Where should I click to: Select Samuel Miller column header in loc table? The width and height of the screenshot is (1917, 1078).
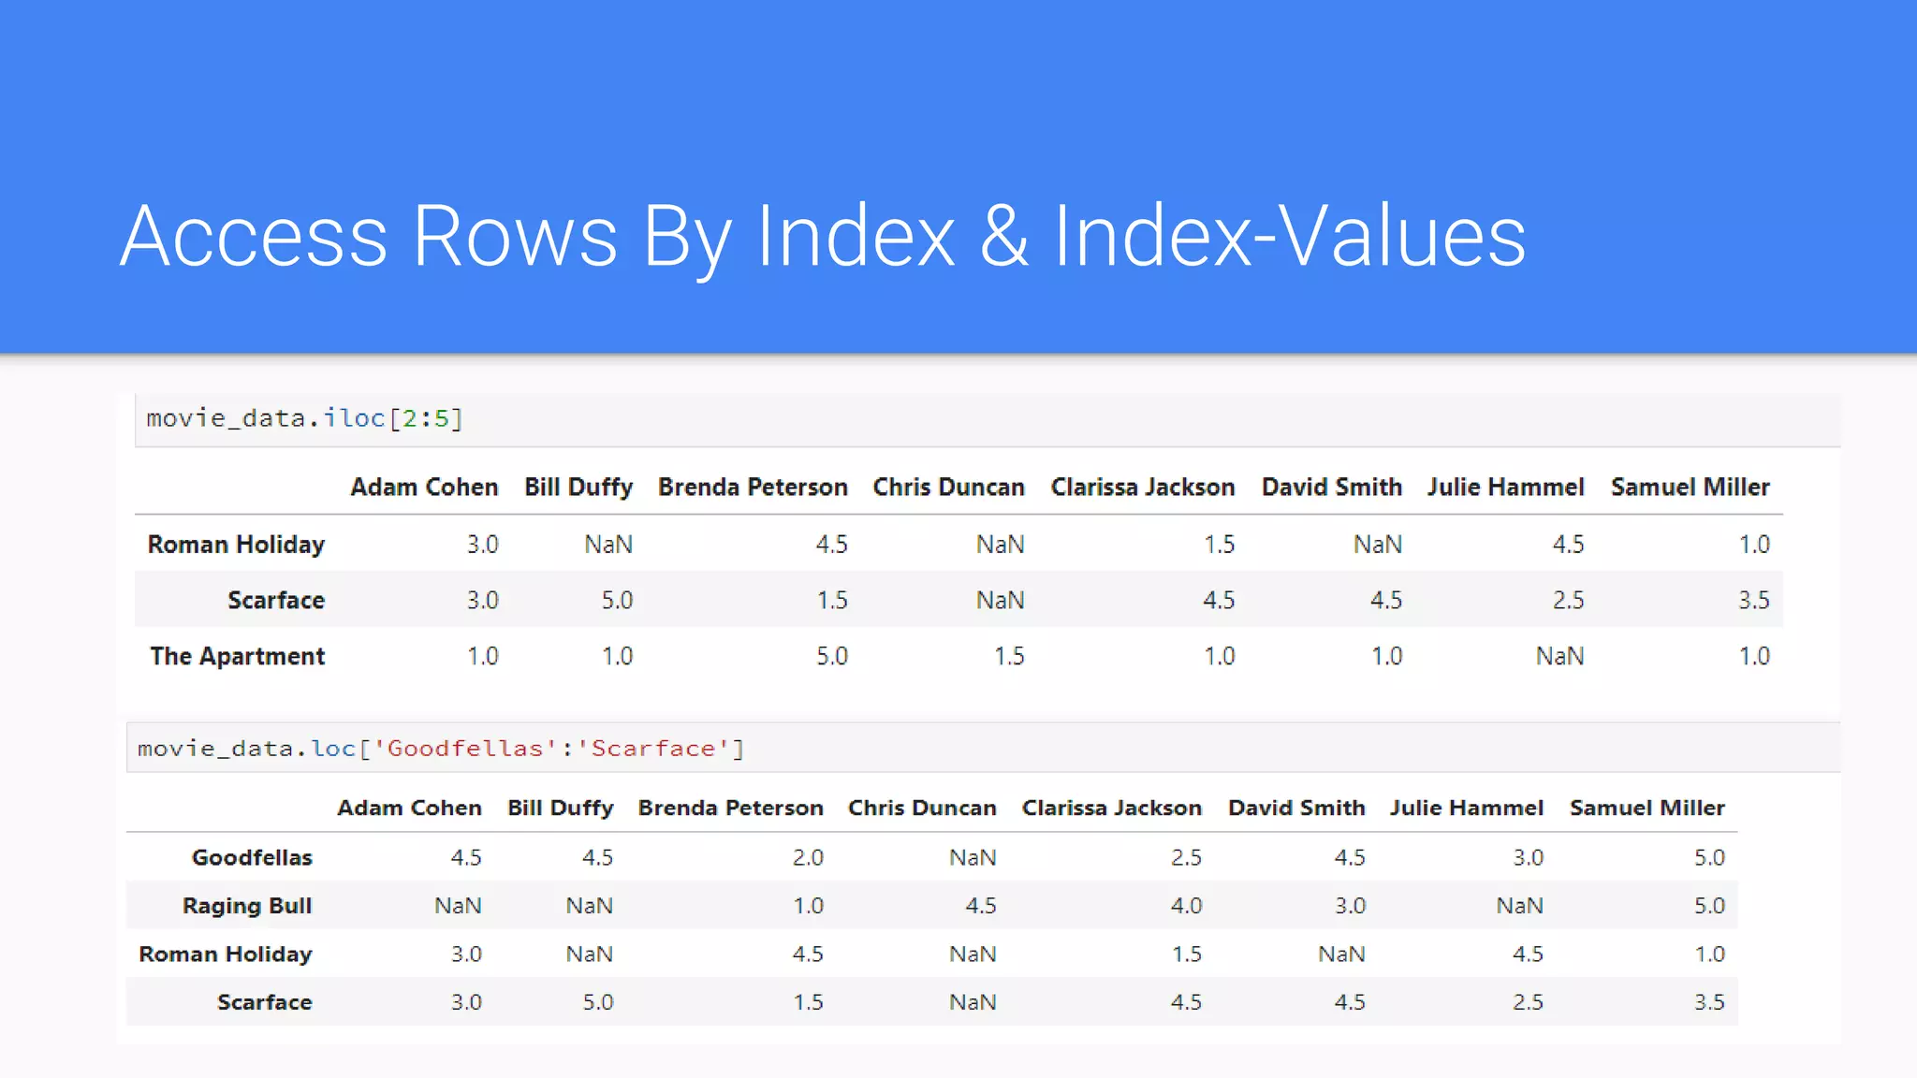tap(1647, 808)
